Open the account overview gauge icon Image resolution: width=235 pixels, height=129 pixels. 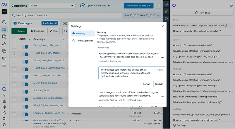pos(4,22)
